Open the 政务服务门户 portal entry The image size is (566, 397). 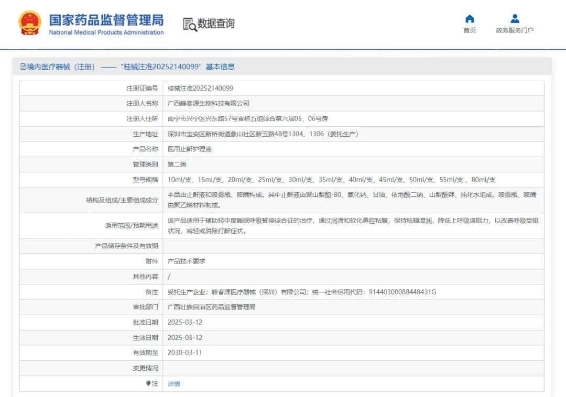515,30
